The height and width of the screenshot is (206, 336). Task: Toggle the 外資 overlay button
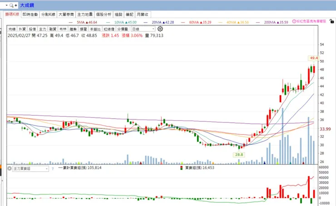click(x=22, y=29)
